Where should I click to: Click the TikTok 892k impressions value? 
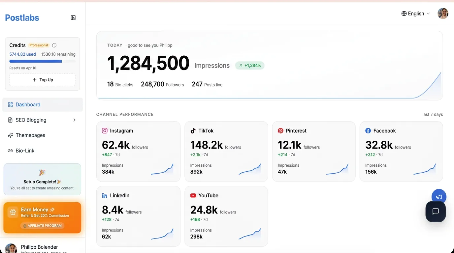click(x=196, y=172)
